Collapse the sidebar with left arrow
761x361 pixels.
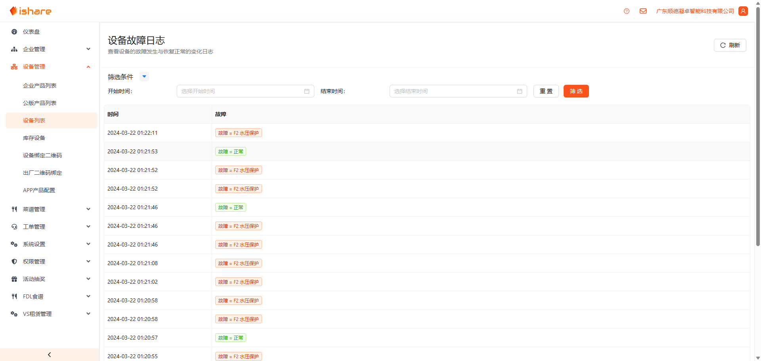click(49, 355)
